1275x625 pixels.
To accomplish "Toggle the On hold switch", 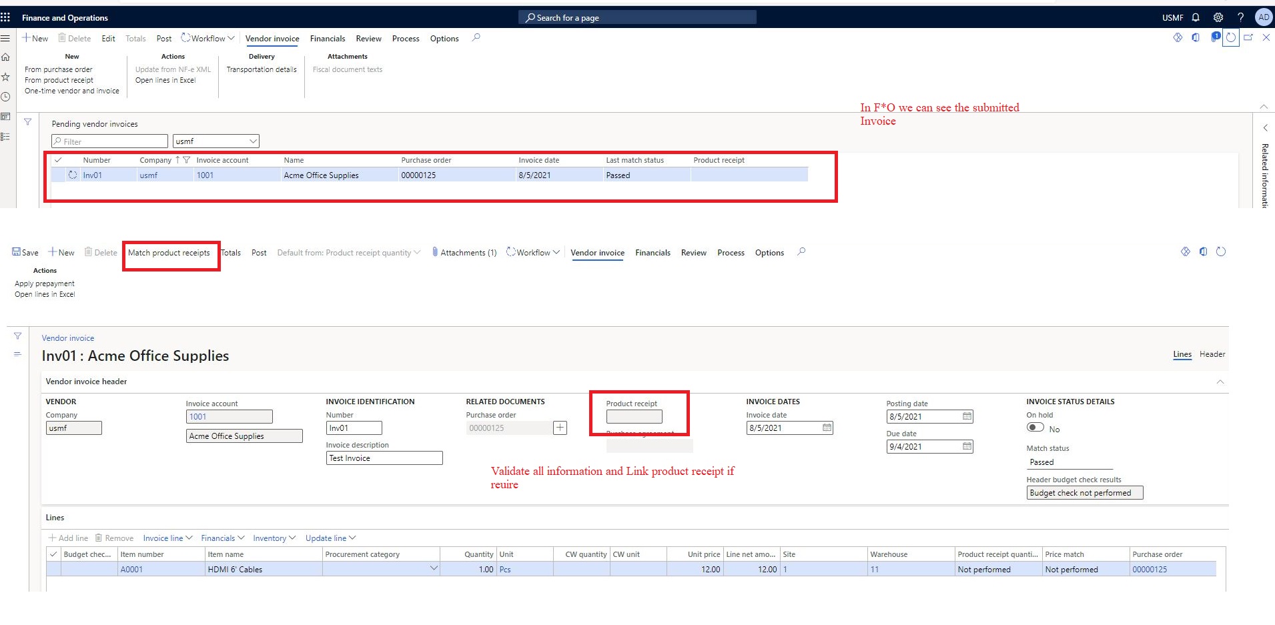I will coord(1035,428).
